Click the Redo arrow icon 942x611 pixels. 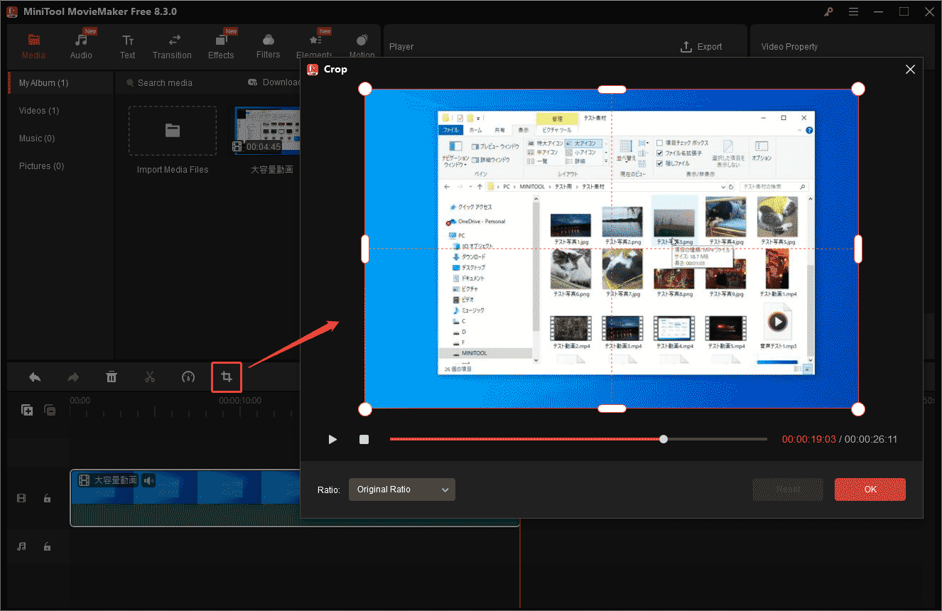[x=73, y=377]
